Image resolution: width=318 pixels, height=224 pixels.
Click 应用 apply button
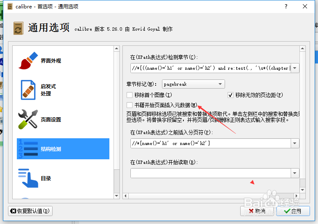tap(293, 211)
